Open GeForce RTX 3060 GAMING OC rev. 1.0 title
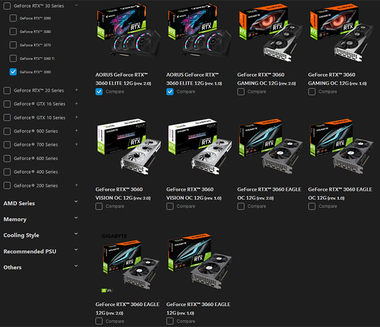The height and width of the screenshot is (327, 380). 337,79
